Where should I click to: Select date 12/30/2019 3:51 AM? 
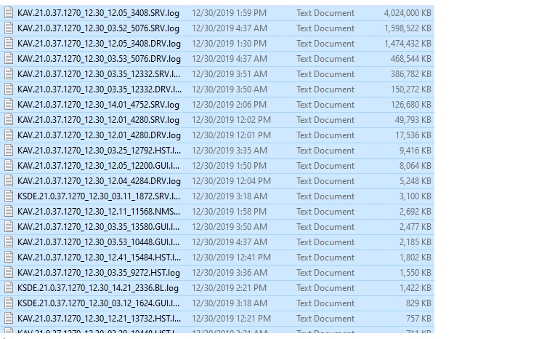pyautogui.click(x=230, y=74)
